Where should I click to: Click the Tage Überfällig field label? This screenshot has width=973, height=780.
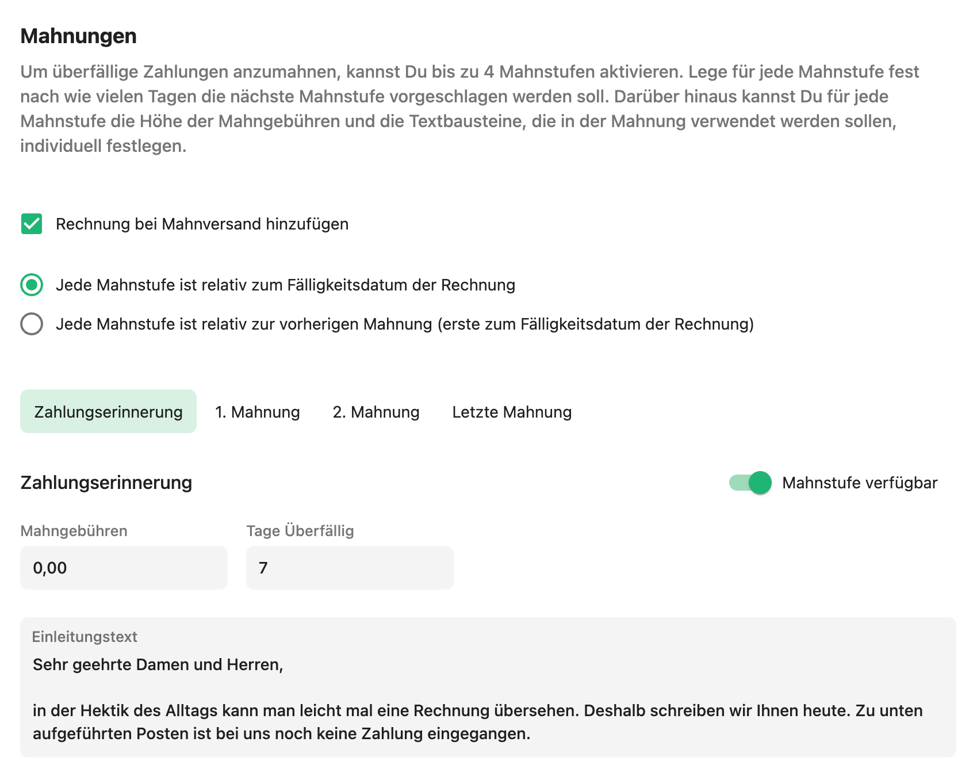300,530
